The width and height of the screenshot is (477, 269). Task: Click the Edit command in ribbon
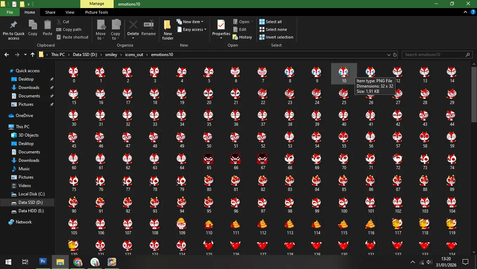(240, 29)
